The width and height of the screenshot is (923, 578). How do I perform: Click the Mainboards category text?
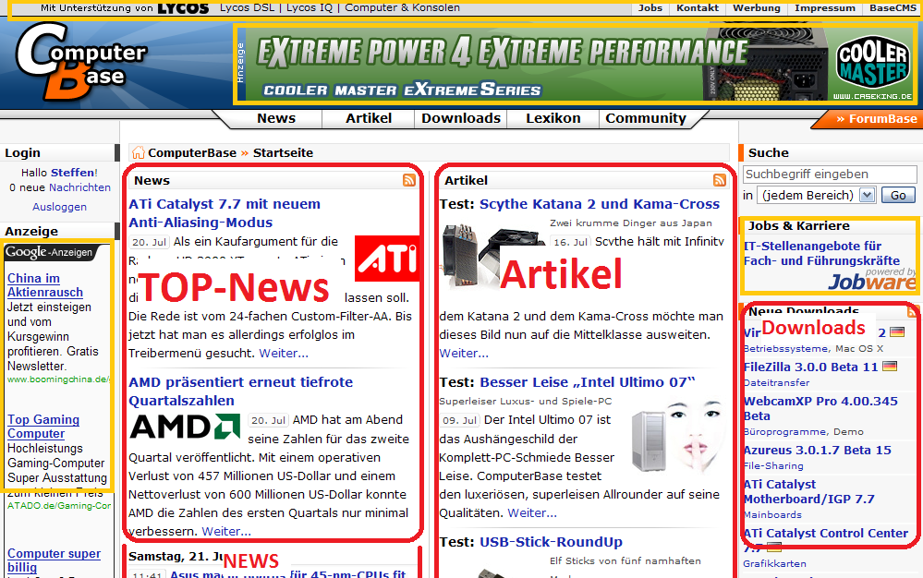click(x=773, y=514)
